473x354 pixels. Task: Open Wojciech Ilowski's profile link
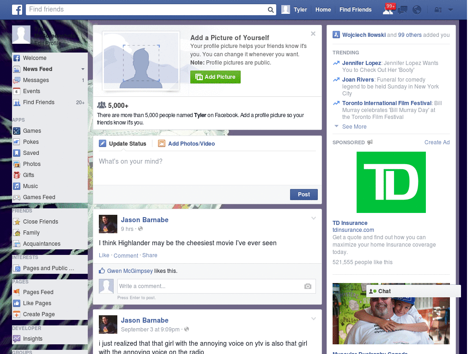coord(364,35)
